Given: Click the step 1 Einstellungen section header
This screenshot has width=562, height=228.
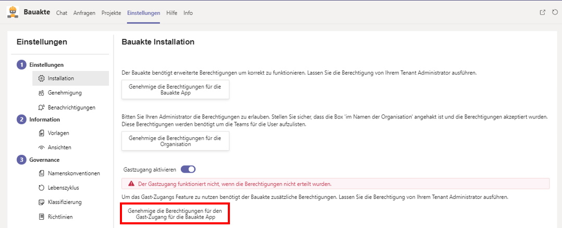Looking at the screenshot, I should click(40, 65).
